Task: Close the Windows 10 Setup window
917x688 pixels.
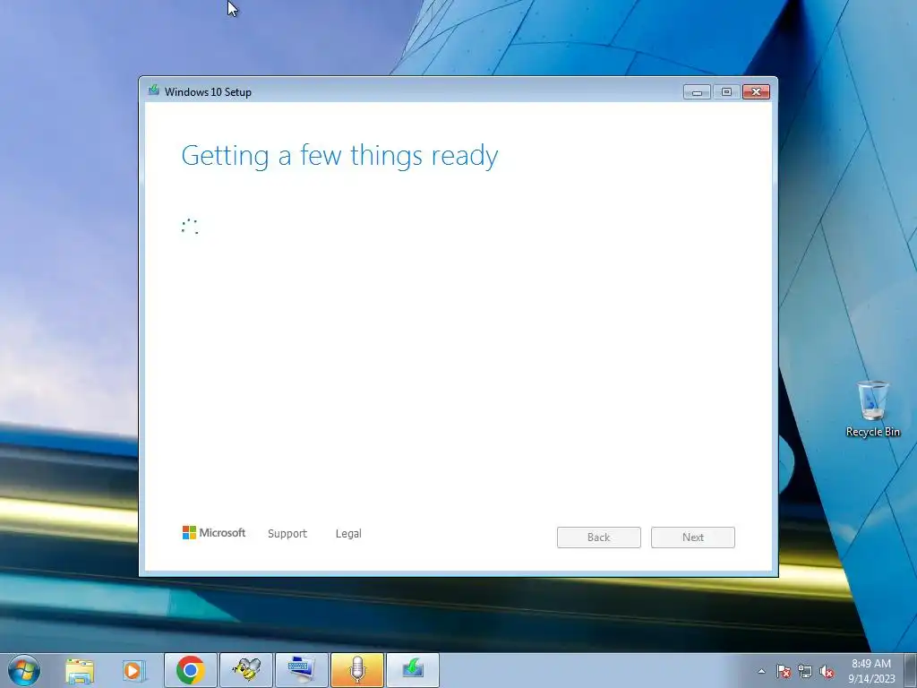Action: pos(756,92)
